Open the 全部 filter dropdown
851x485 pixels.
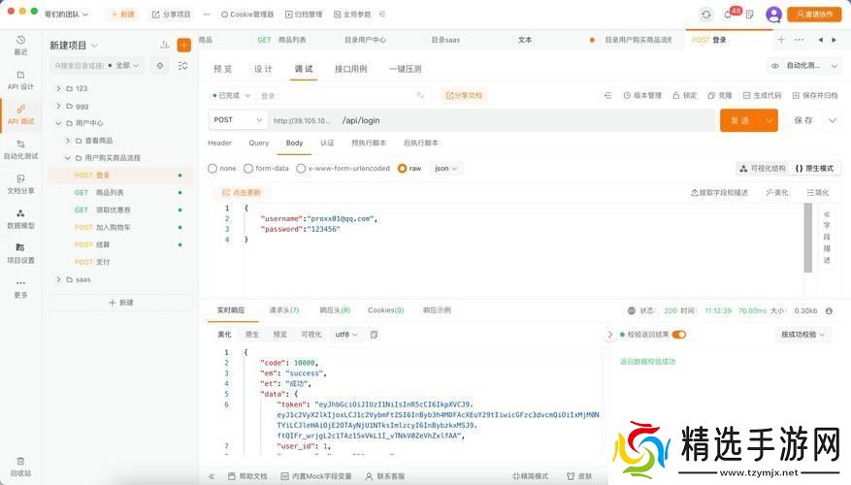126,66
